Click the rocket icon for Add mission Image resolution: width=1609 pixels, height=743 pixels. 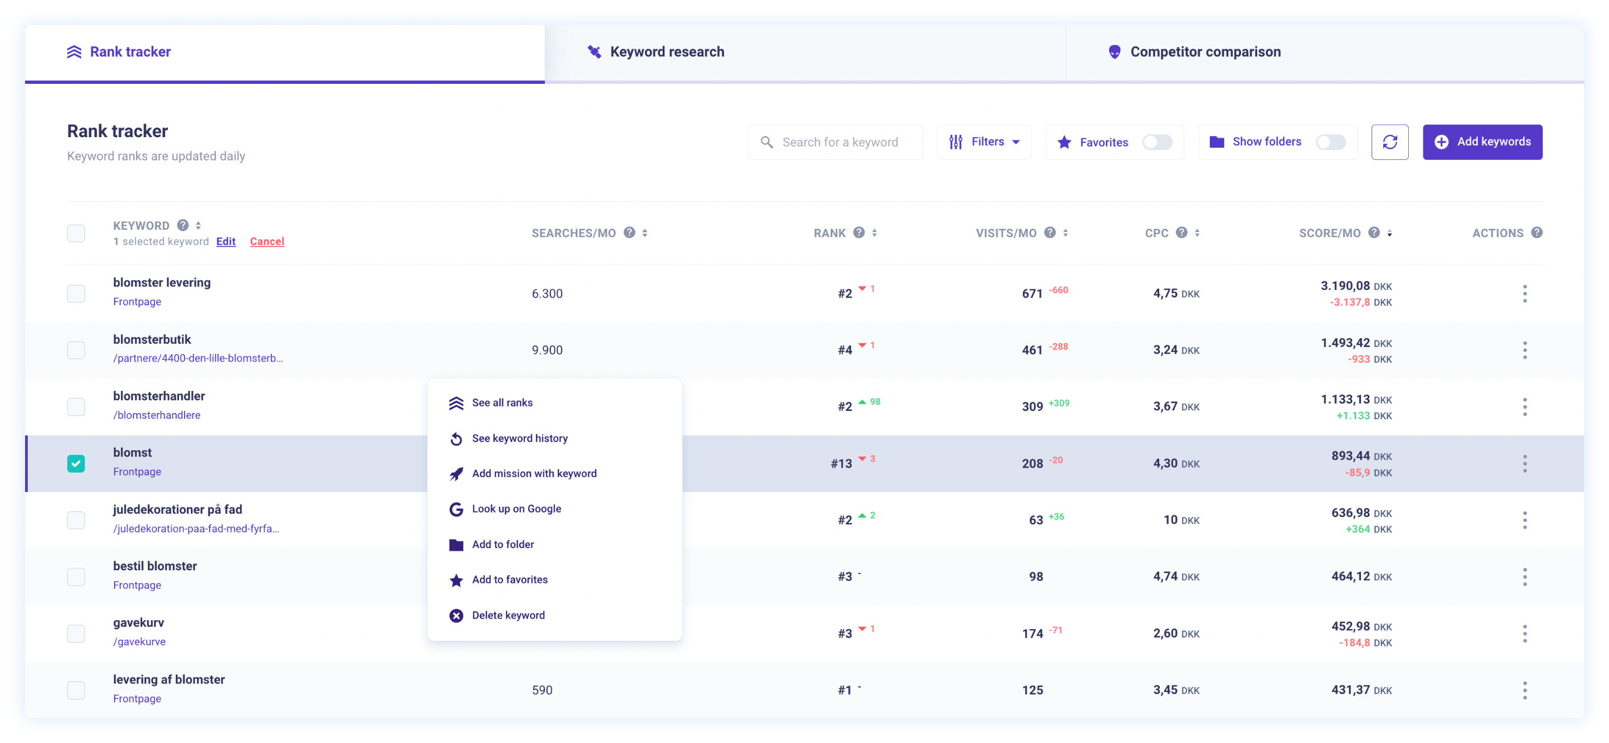[456, 473]
